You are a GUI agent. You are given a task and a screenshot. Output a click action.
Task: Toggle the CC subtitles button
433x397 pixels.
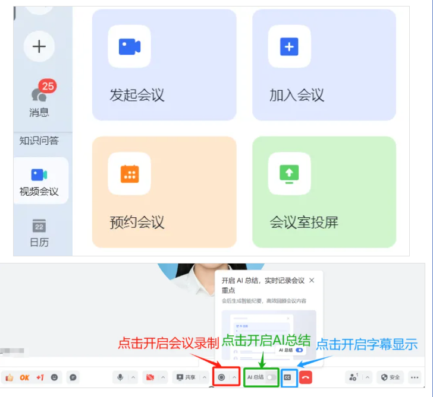288,377
